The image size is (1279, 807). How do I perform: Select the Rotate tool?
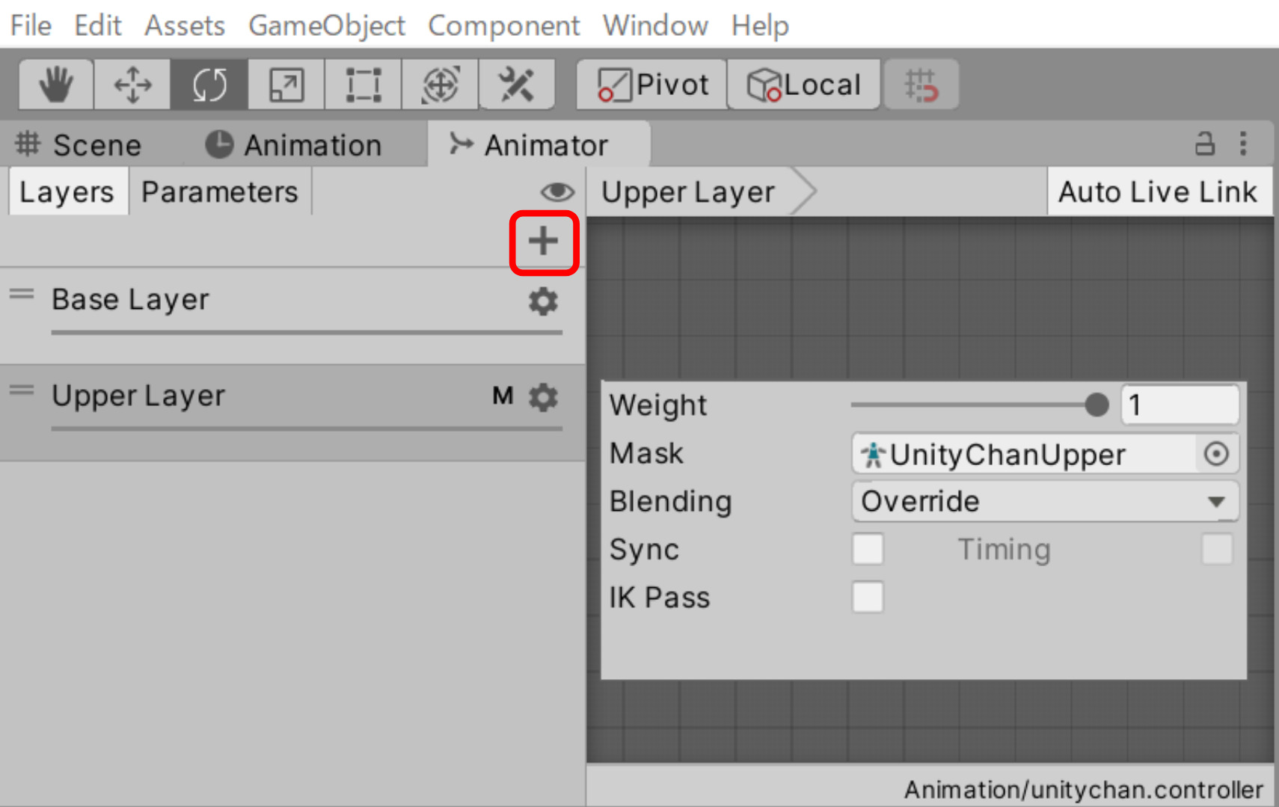coord(208,85)
